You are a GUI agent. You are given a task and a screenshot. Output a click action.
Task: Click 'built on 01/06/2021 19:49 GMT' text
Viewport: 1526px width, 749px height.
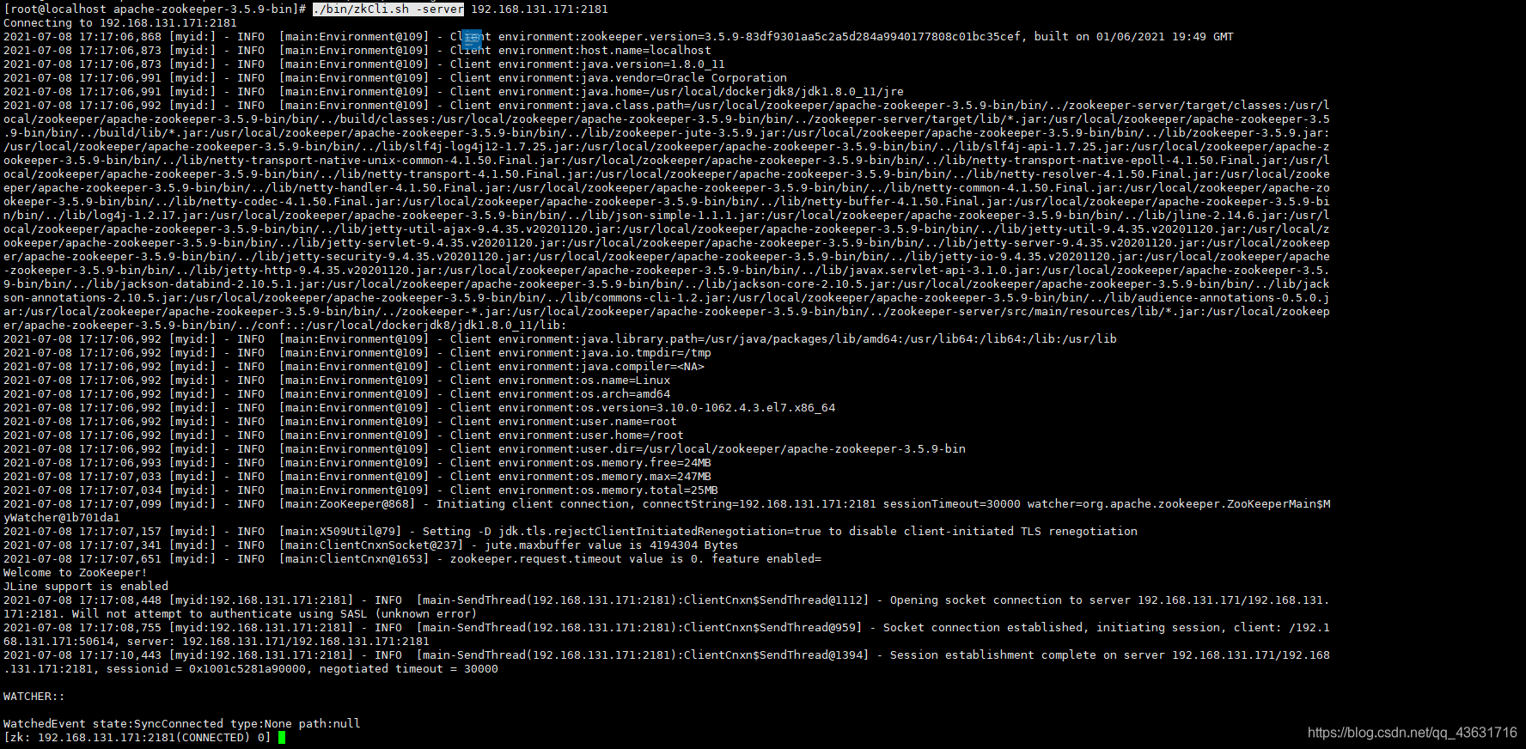point(1134,37)
